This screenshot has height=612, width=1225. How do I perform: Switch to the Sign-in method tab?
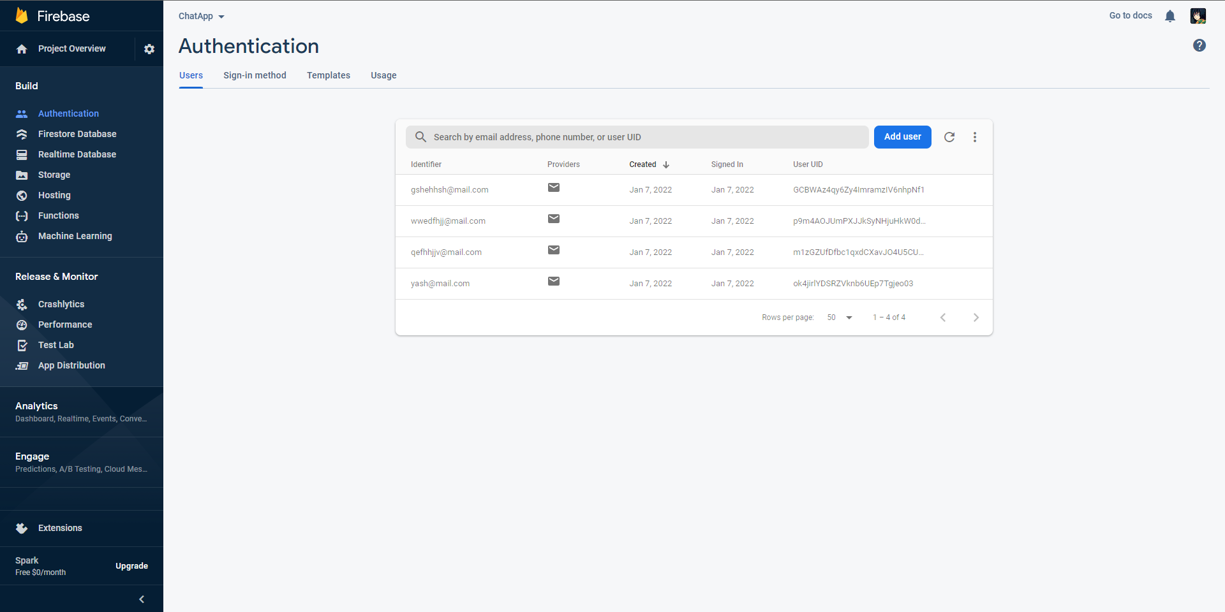pyautogui.click(x=255, y=75)
